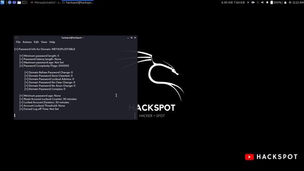Viewport: 304px width, 171px height.
Task: Open the file manager panel icon
Action: coord(19,2)
